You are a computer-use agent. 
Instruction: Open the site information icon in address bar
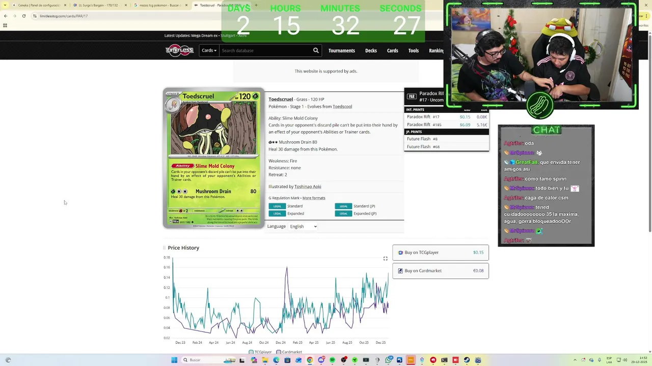pos(35,16)
